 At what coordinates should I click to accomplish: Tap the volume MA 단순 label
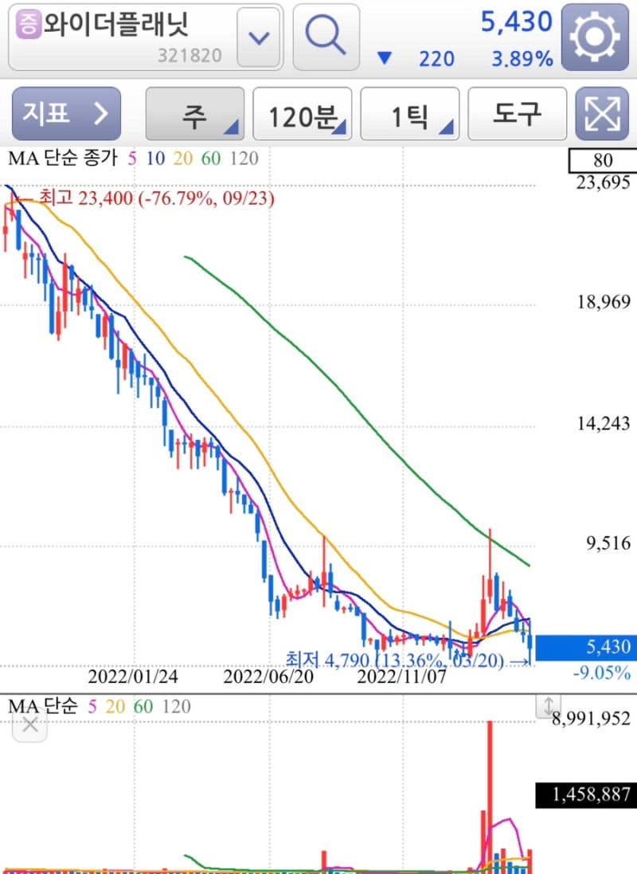pyautogui.click(x=43, y=707)
